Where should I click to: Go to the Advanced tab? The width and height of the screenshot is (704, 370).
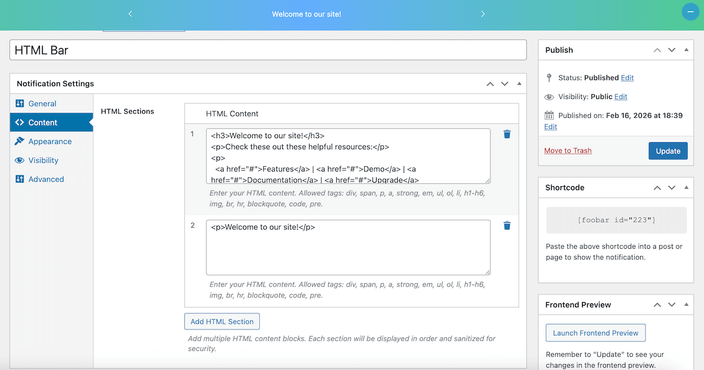coord(46,179)
